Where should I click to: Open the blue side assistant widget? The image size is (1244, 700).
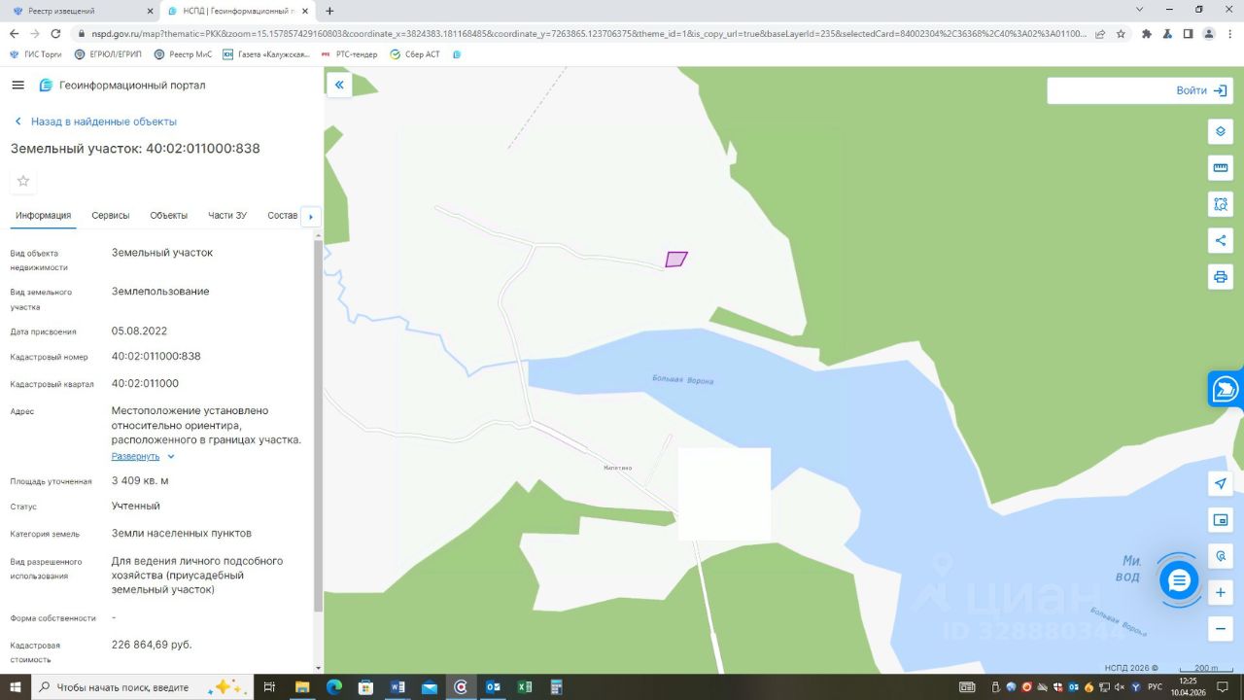pos(1226,389)
